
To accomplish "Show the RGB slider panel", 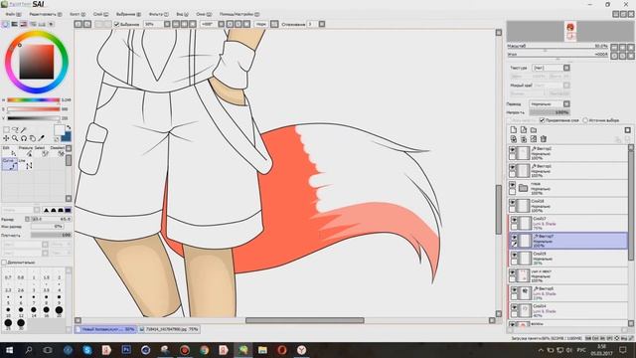I will point(15,24).
